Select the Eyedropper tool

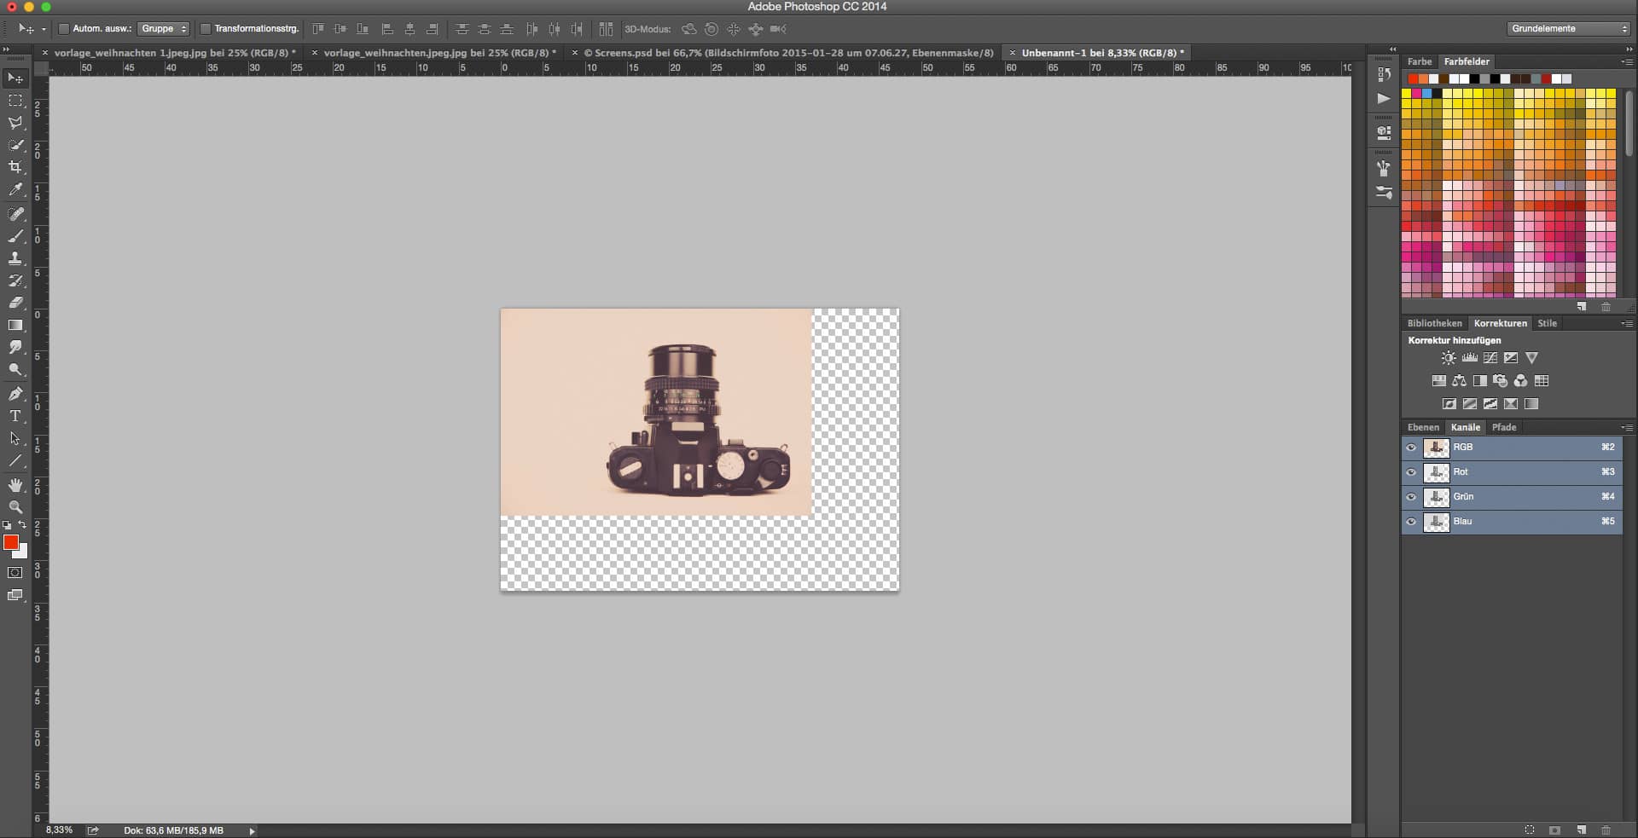(15, 190)
